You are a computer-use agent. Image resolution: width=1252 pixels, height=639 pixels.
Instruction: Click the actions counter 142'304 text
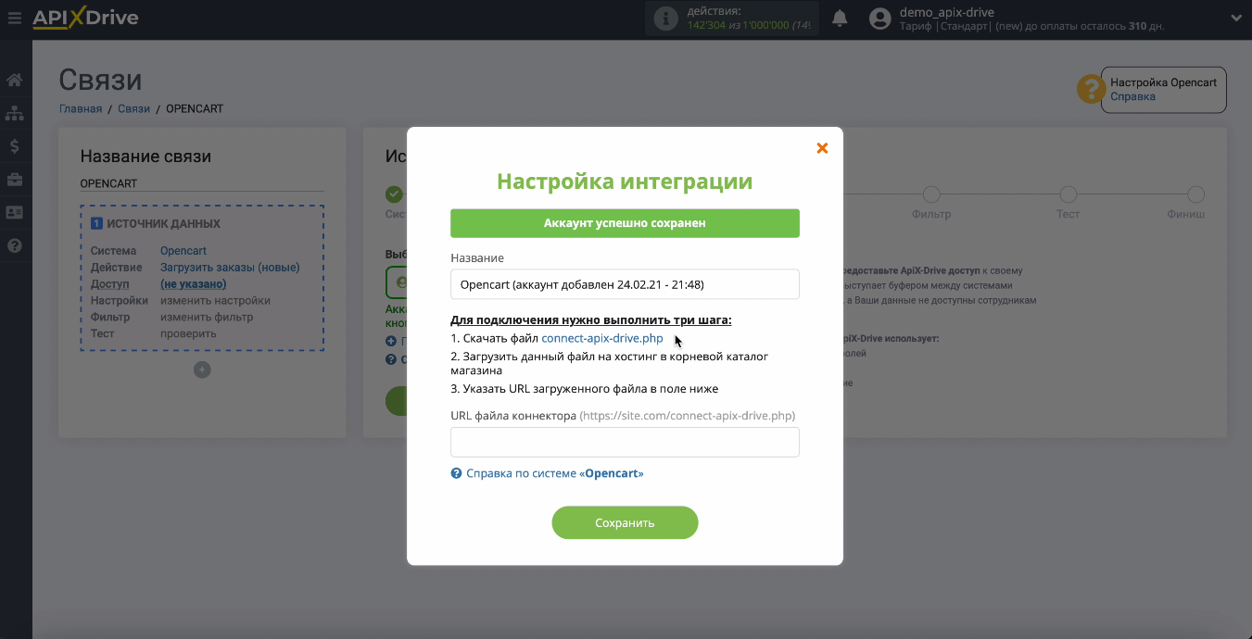(x=706, y=25)
